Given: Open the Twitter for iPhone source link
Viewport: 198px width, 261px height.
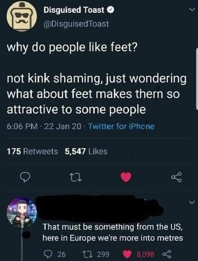Looking at the screenshot, I should click(121, 126).
